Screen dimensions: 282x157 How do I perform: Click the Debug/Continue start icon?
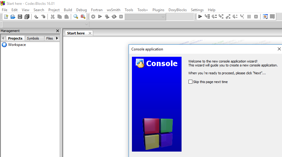pos(200,17)
